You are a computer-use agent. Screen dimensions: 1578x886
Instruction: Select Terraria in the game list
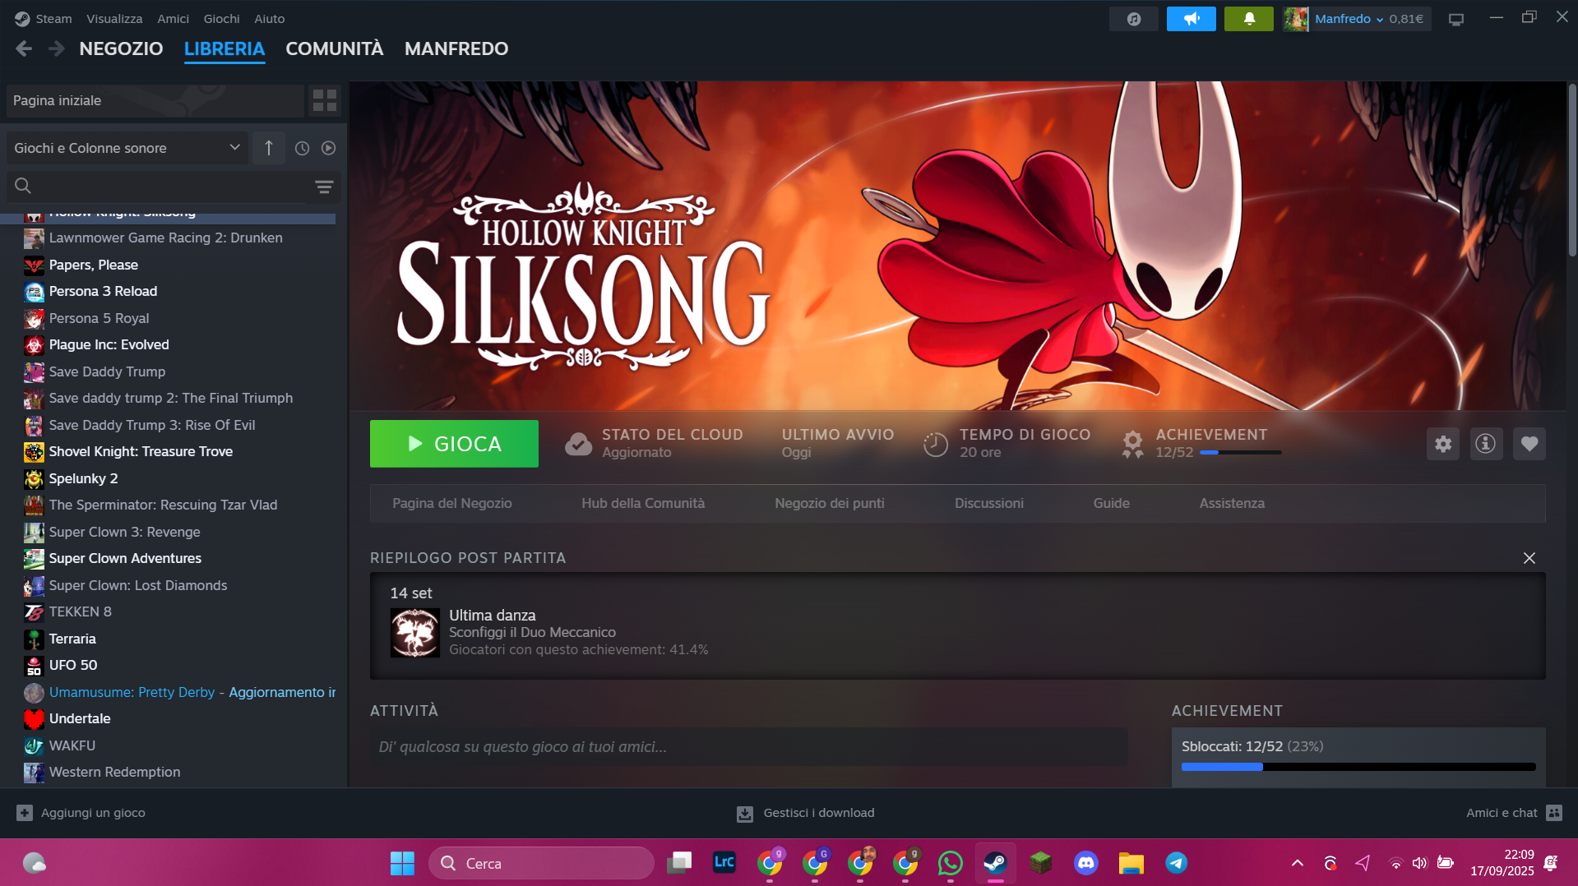pos(72,639)
